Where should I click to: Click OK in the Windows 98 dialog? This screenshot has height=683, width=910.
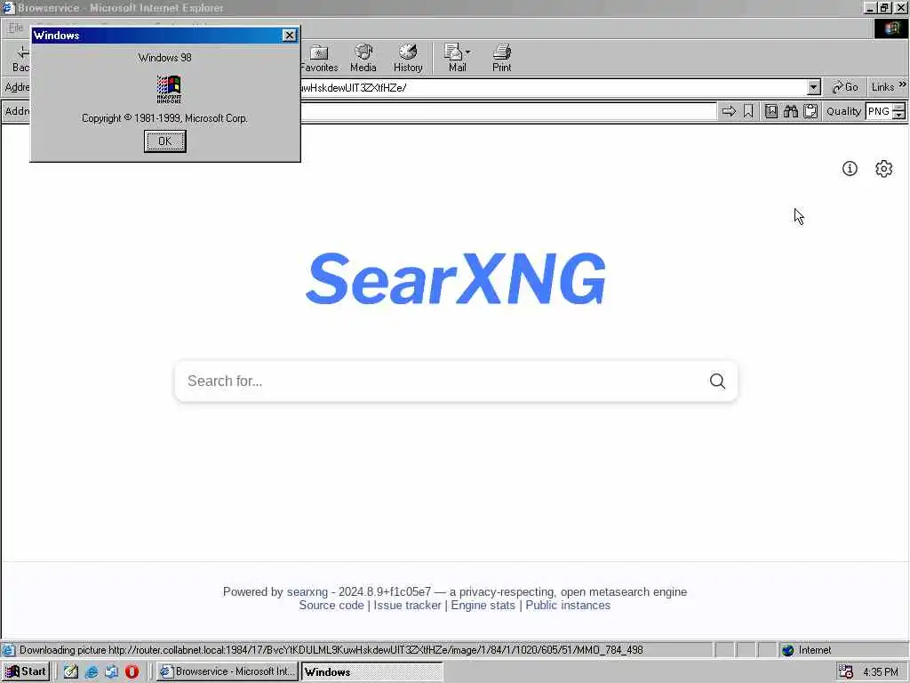pos(164,141)
